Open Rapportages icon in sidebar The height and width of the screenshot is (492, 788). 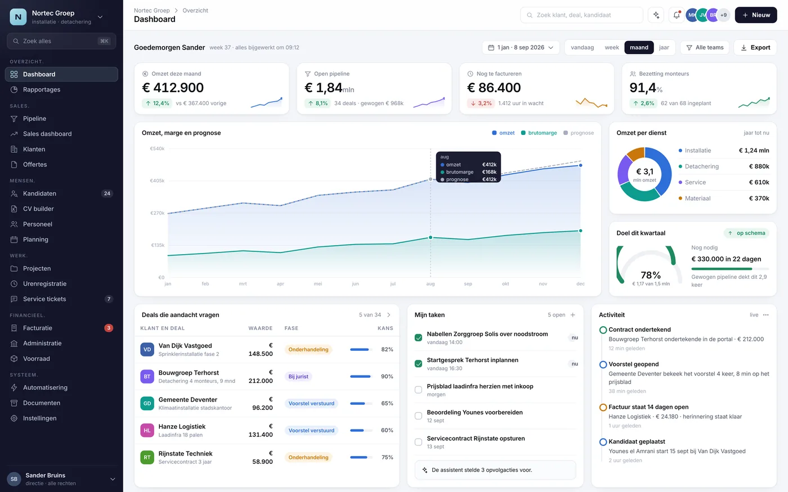pos(14,89)
